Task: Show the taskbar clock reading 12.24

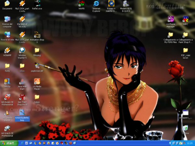Action: [189, 143]
